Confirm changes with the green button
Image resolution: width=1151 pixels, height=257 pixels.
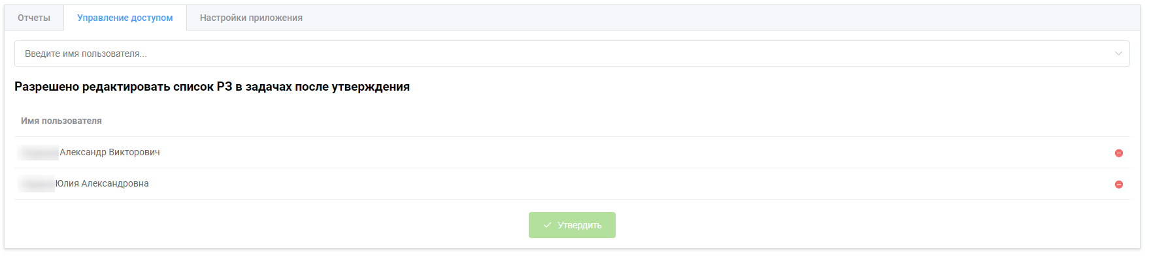[572, 225]
